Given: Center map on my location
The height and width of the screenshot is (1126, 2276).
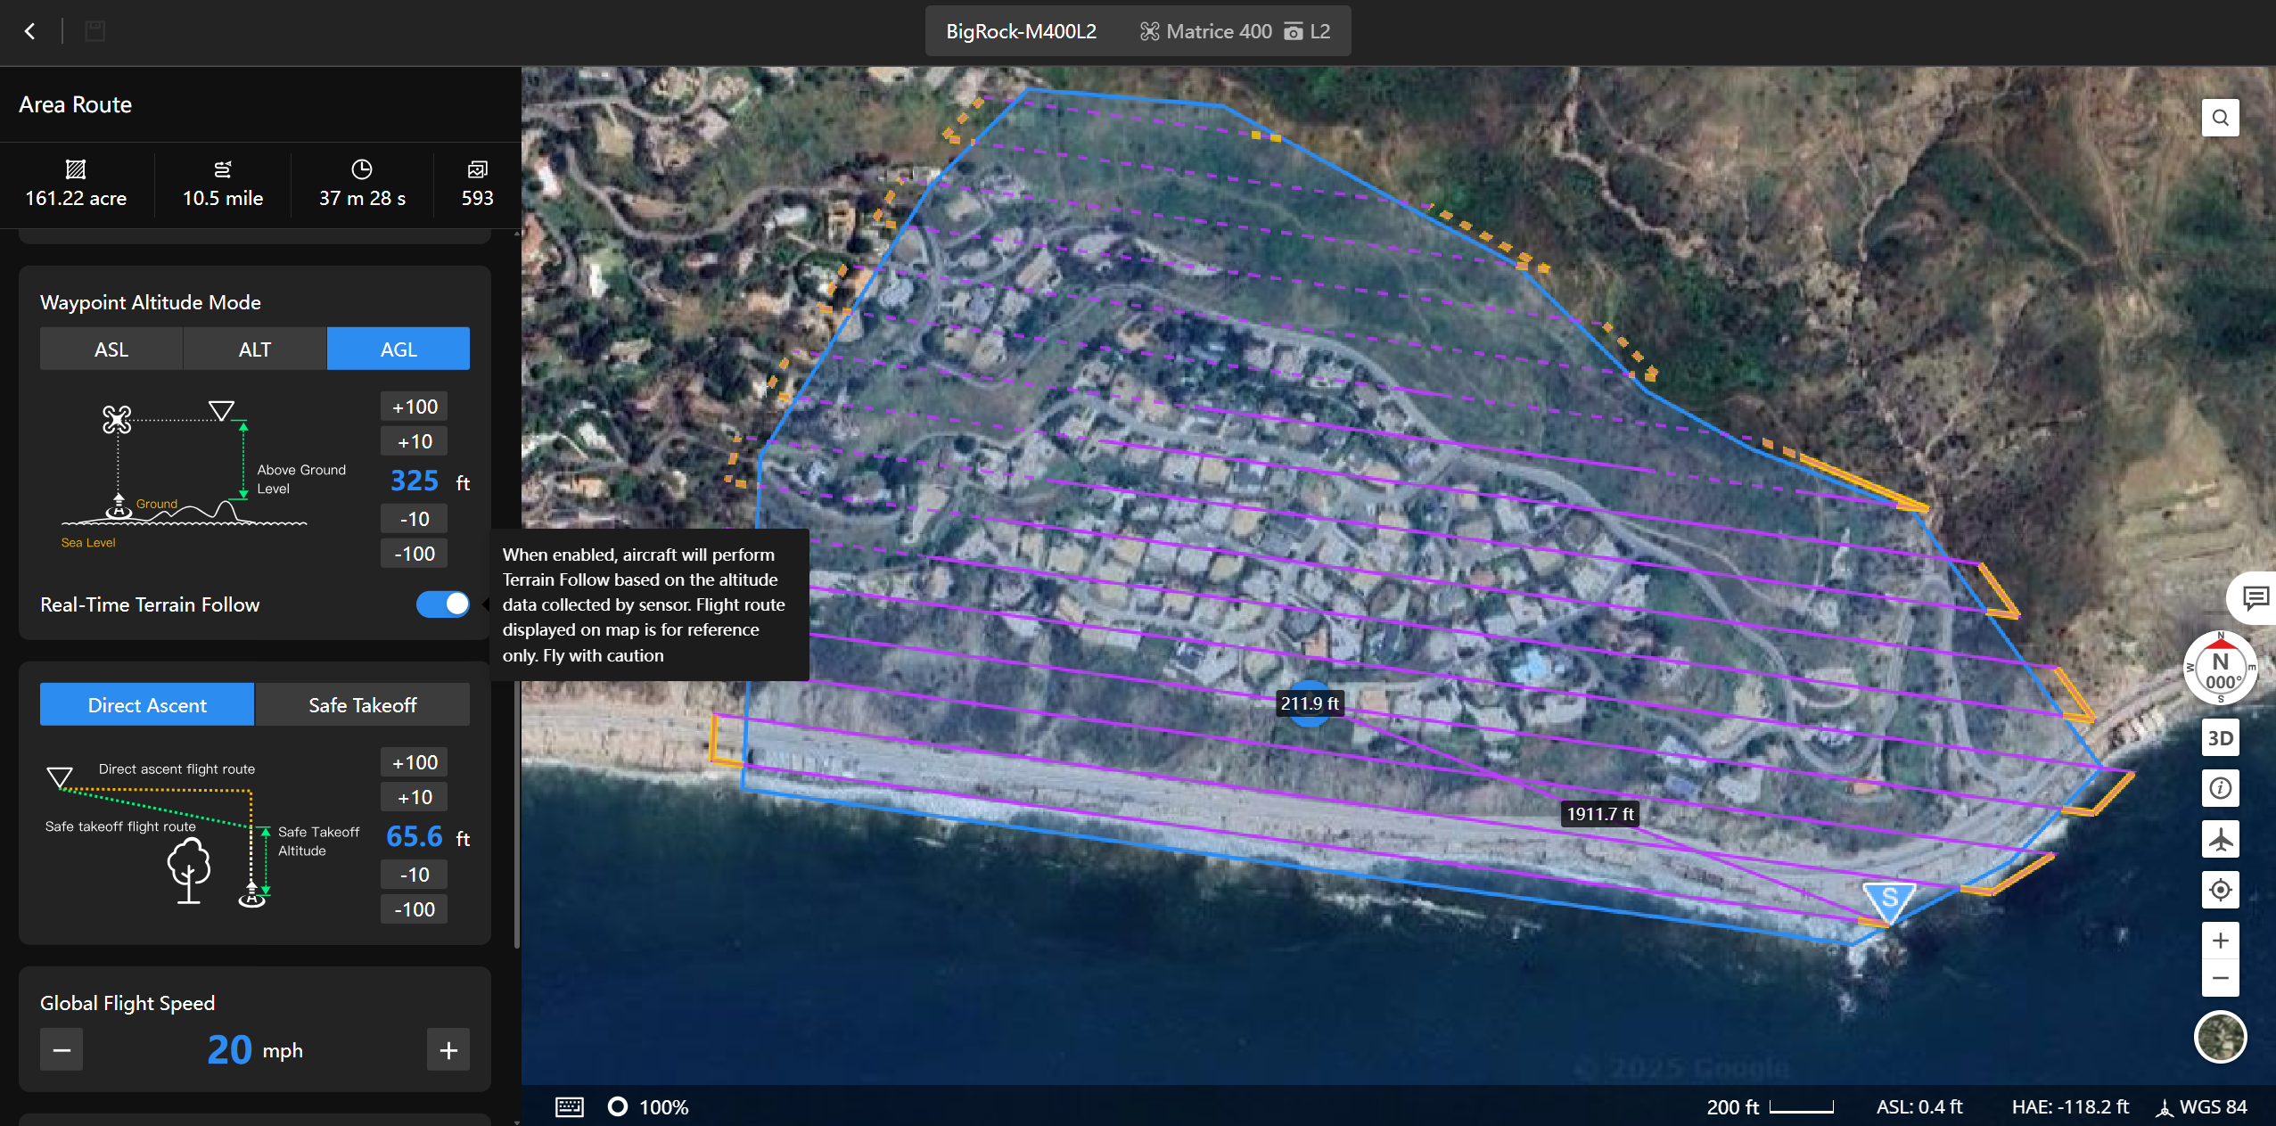Looking at the screenshot, I should [x=2220, y=890].
